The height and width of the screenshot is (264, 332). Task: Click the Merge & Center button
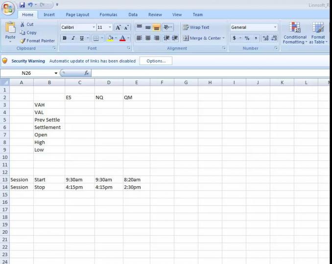(x=203, y=38)
